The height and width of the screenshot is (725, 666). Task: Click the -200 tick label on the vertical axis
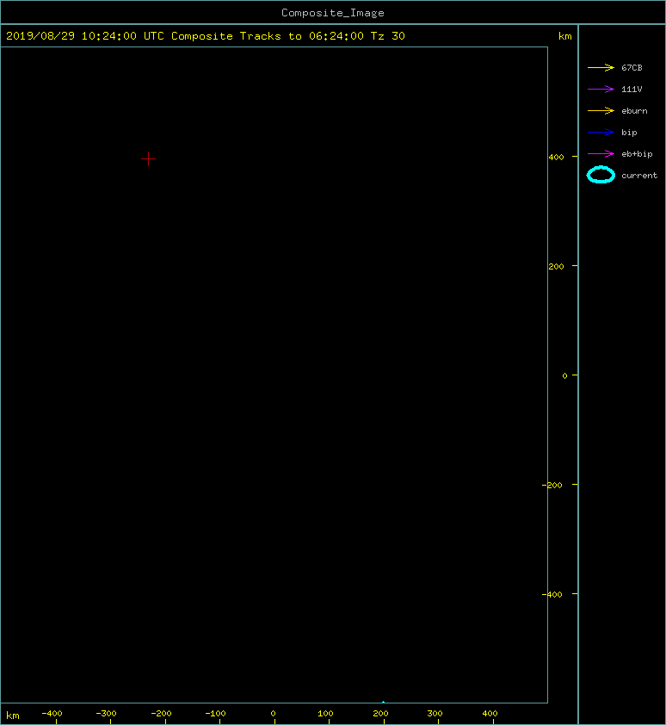(552, 485)
